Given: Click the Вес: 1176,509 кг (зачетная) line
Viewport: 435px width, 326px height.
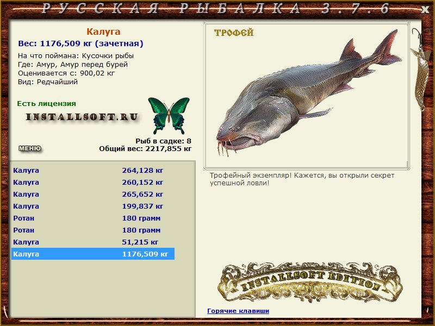Looking at the screenshot, I should point(80,43).
